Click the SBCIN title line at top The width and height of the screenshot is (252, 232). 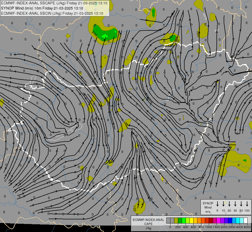tap(52, 13)
